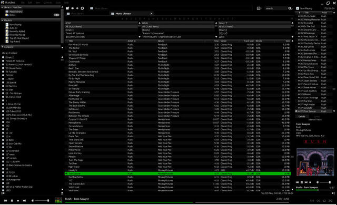Open Inbox in the left sidebar
Viewport: 337px width, 205px height.
(x=12, y=15)
